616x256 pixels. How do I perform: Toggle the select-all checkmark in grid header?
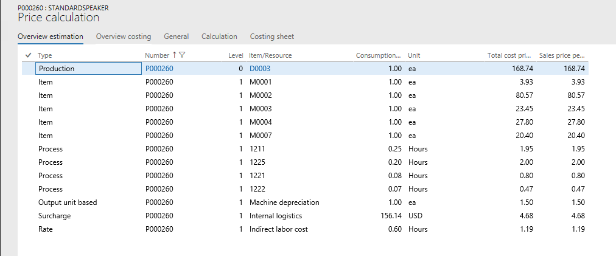[28, 55]
